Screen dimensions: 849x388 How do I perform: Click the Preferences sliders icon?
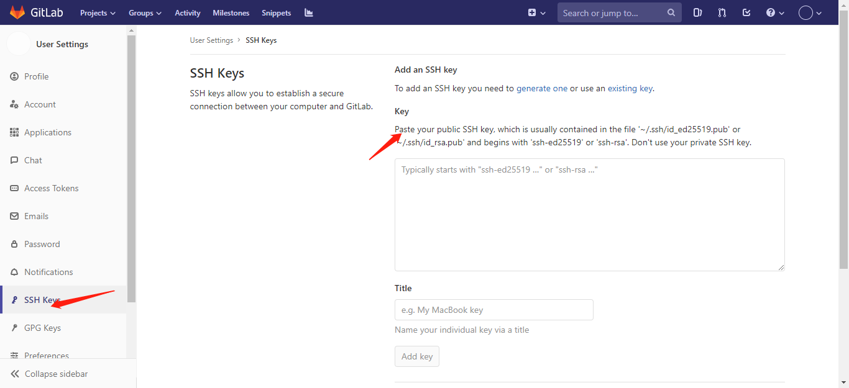click(x=14, y=356)
